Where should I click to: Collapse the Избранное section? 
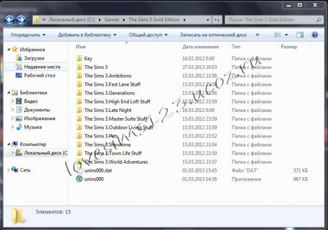pos(9,49)
